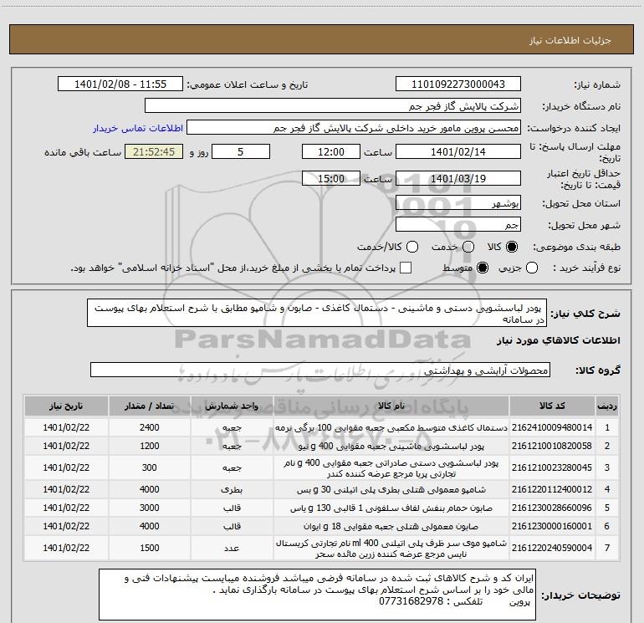This screenshot has height=623, width=644.
Task: Select the کالا/خدمت radio button
Action: (412, 247)
